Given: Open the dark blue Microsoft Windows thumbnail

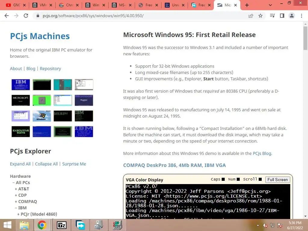Looking at the screenshot, I should [x=84, y=100].
